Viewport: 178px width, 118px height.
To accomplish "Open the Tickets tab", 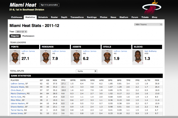I will (145, 17).
